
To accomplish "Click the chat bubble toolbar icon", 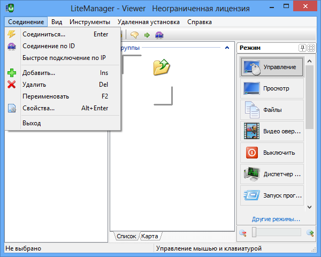I will [134, 35].
